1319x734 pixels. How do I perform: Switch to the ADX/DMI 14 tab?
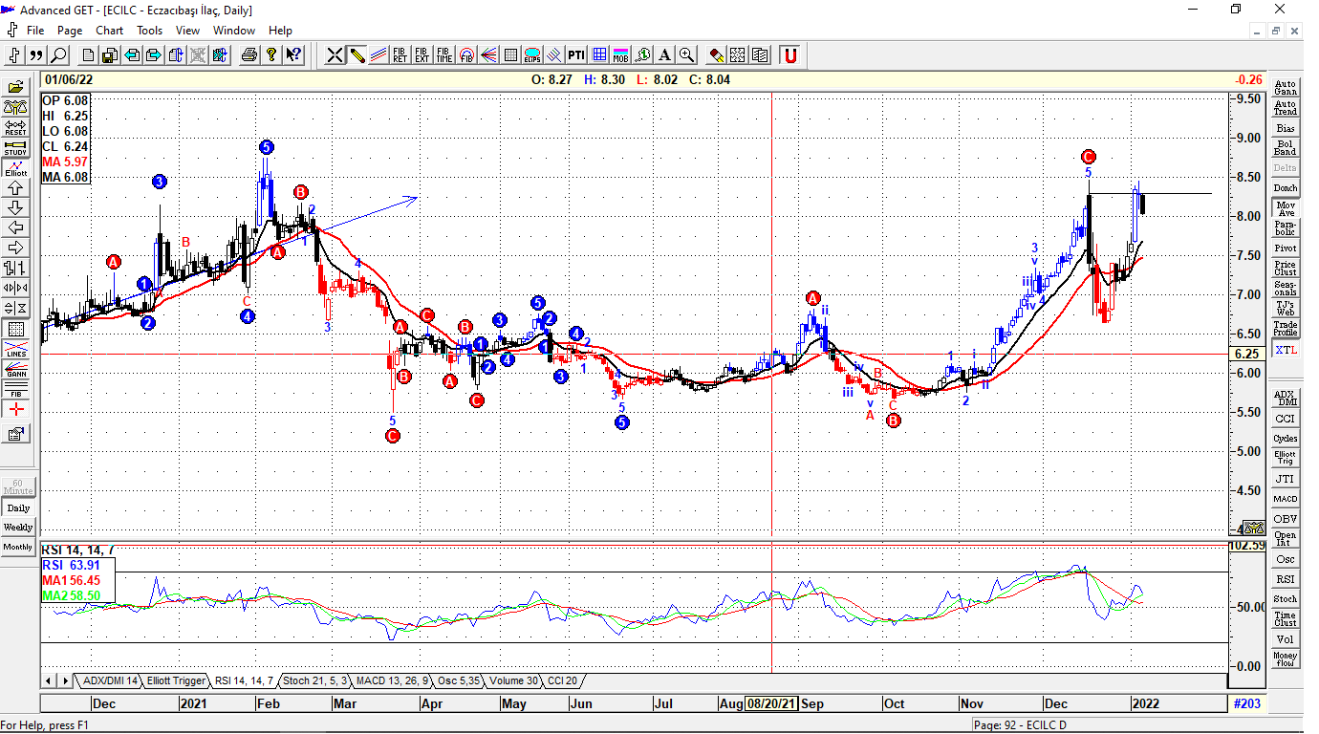(110, 681)
